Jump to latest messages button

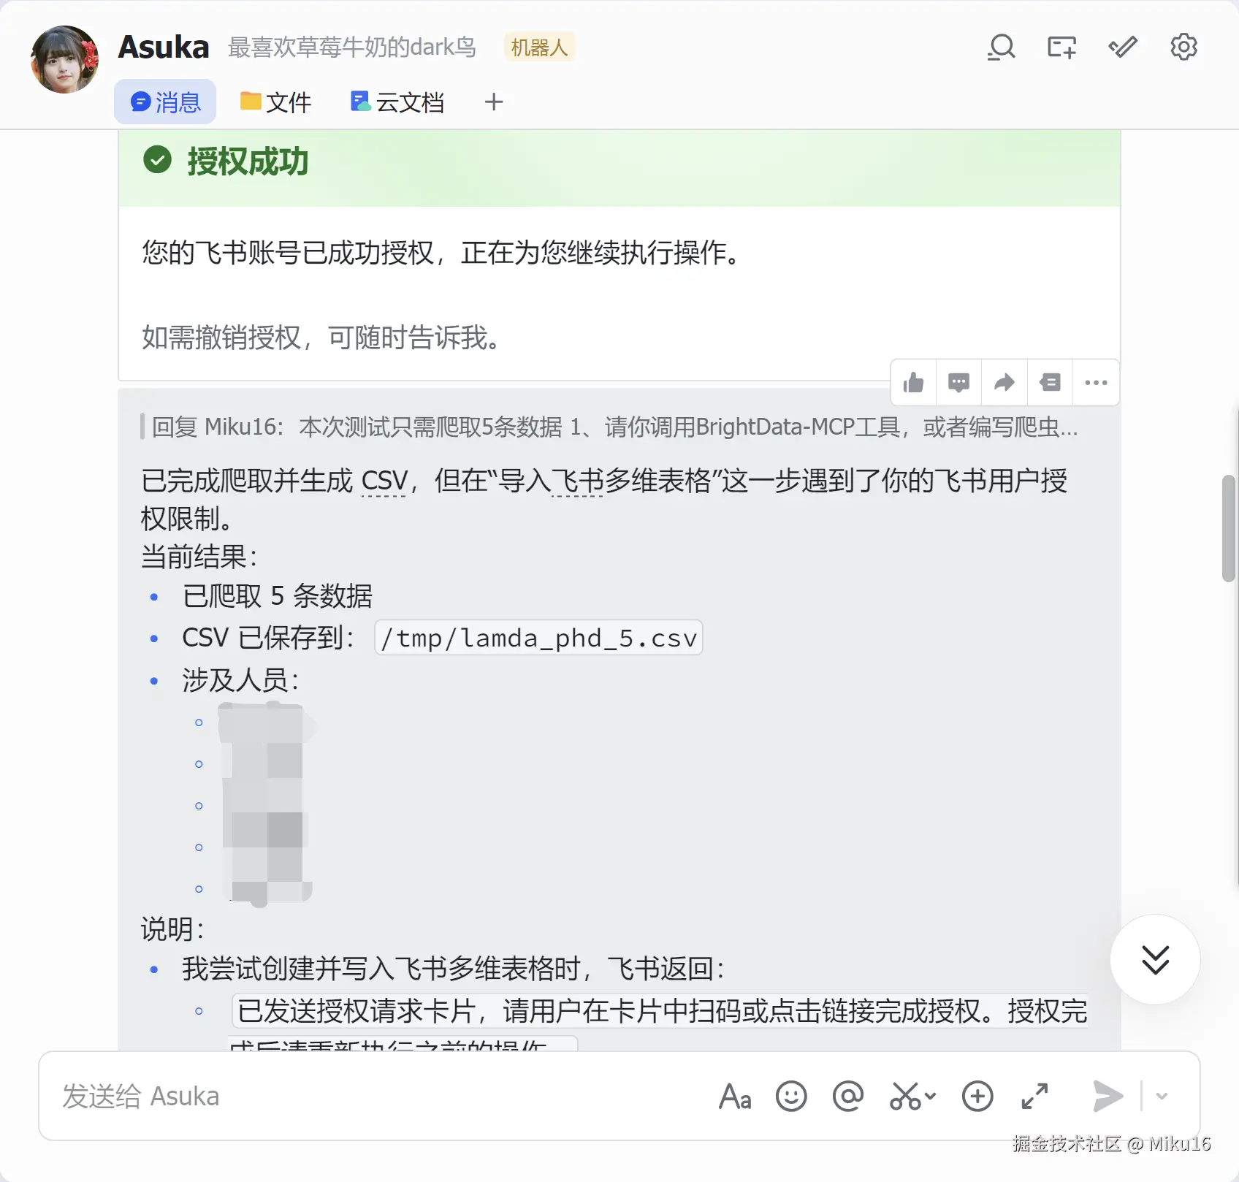(1155, 959)
